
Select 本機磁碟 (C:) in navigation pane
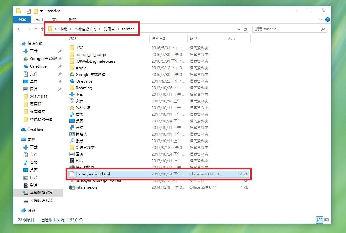pyautogui.click(x=41, y=193)
